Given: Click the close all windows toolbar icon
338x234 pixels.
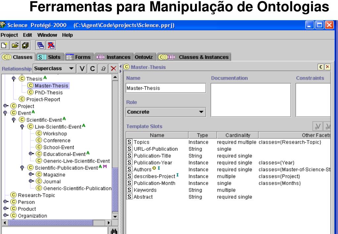Looking at the screenshot, I should [x=51, y=45].
